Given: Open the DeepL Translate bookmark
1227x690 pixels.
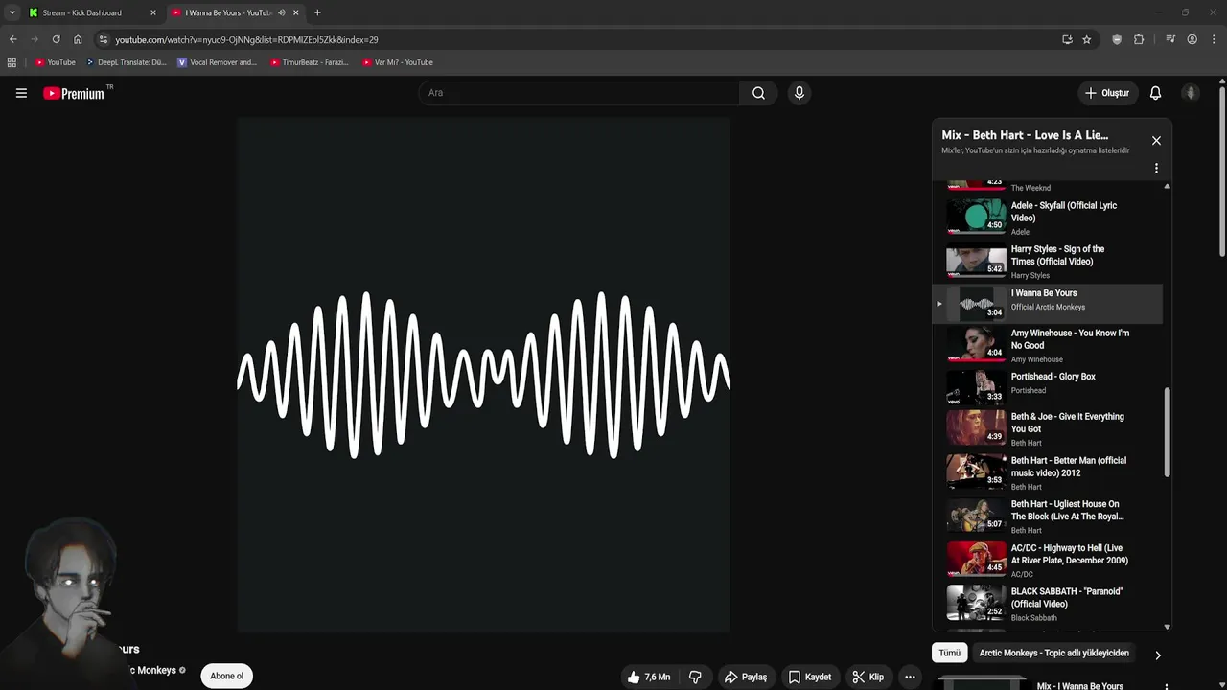Looking at the screenshot, I should tap(127, 62).
